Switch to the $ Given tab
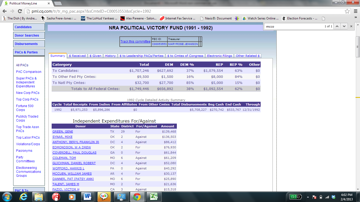 (95, 56)
